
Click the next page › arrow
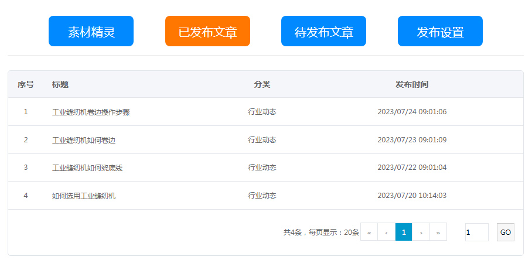tap(421, 232)
